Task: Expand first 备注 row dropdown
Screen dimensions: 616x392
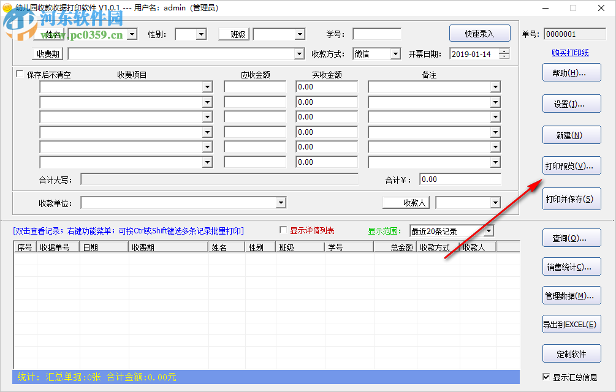Action: [x=496, y=87]
